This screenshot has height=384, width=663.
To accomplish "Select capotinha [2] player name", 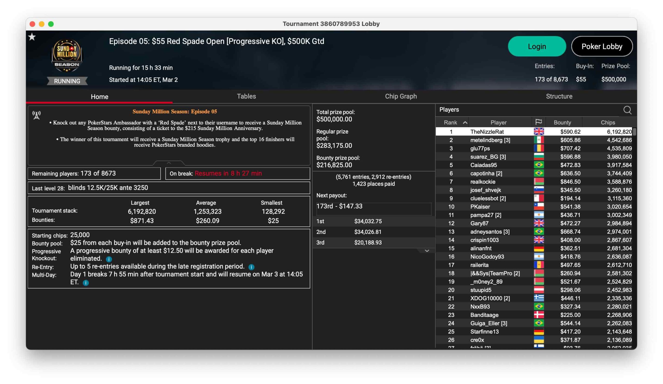I will click(x=486, y=173).
